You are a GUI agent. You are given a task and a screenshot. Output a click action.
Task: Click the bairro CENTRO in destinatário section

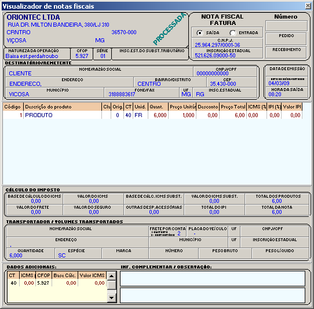pyautogui.click(x=149, y=83)
